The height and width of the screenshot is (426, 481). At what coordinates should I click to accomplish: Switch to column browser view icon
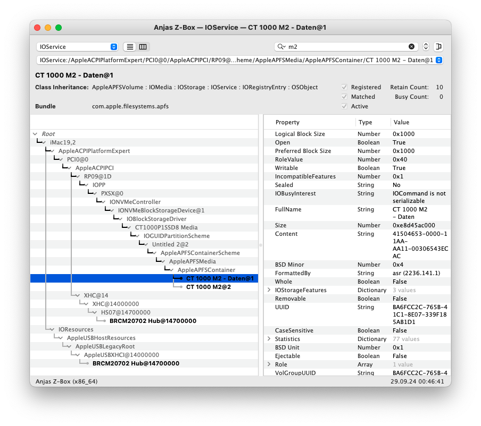coord(143,47)
